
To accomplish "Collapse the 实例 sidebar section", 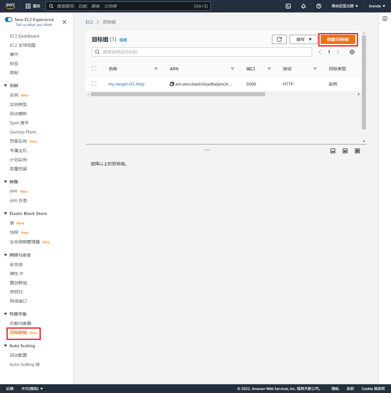I will [x=6, y=86].
